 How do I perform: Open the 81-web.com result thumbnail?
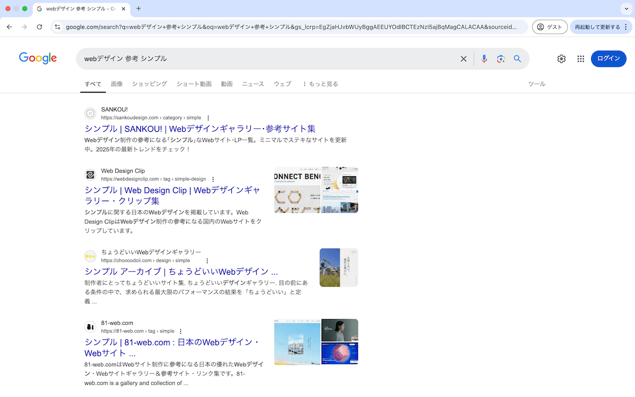click(316, 342)
